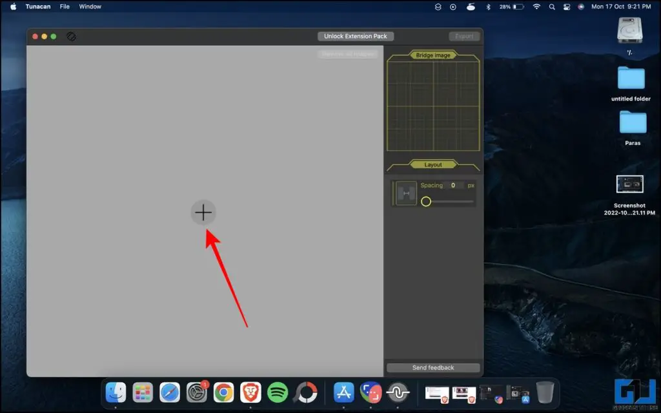Select the horizontal layout thumbnail in the Layout panel
This screenshot has height=413, width=661.
(405, 193)
